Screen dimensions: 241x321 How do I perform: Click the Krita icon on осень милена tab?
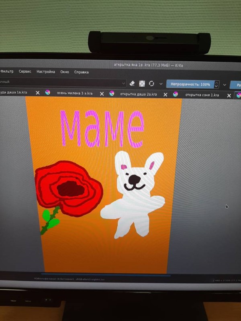point(47,92)
